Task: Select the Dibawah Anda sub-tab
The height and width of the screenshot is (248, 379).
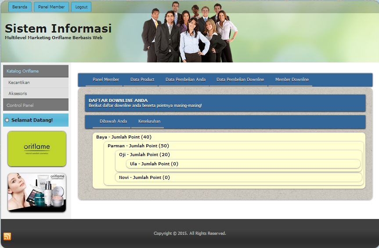Action: pyautogui.click(x=113, y=121)
